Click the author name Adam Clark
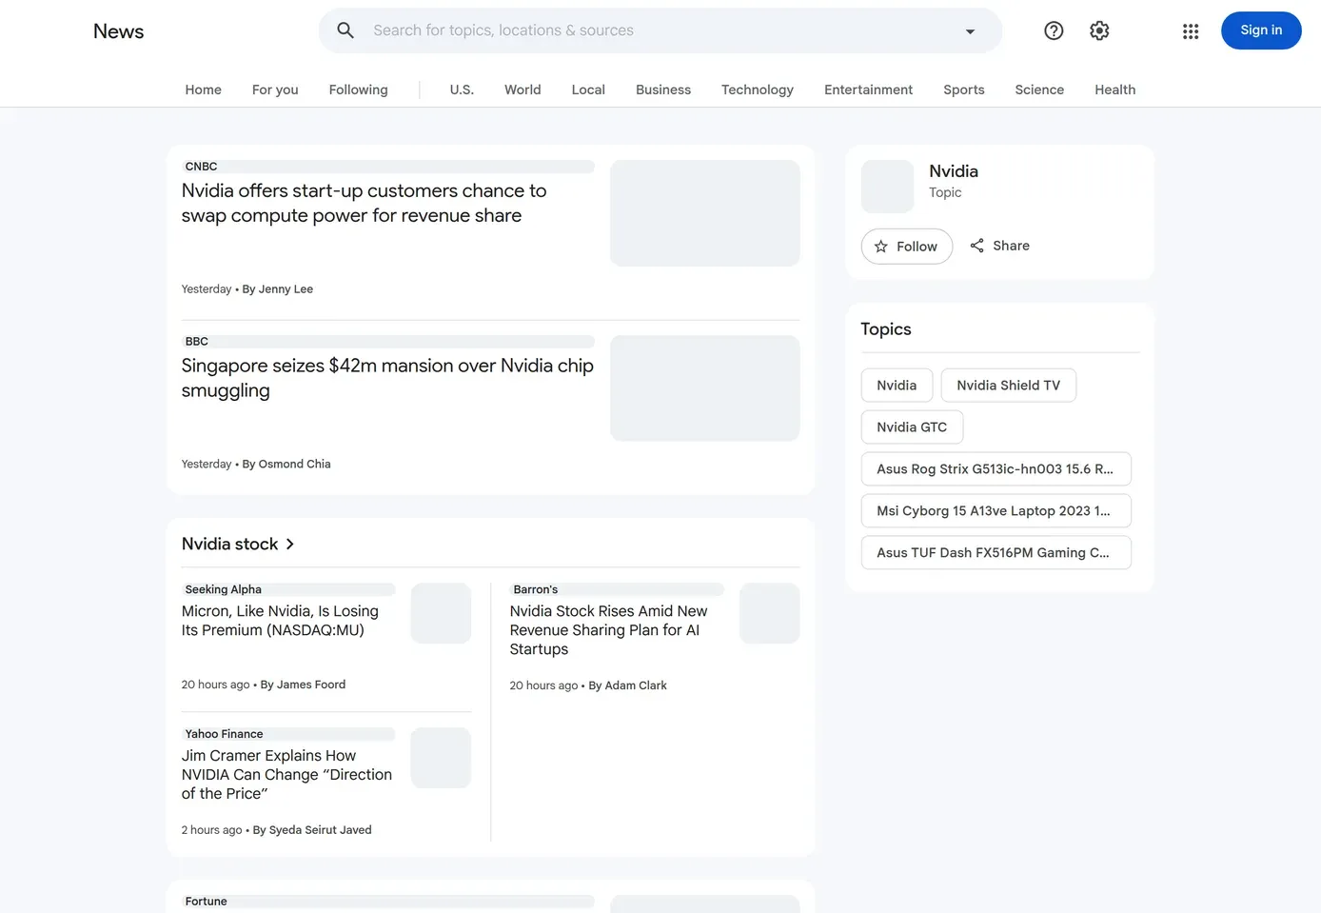 636,685
